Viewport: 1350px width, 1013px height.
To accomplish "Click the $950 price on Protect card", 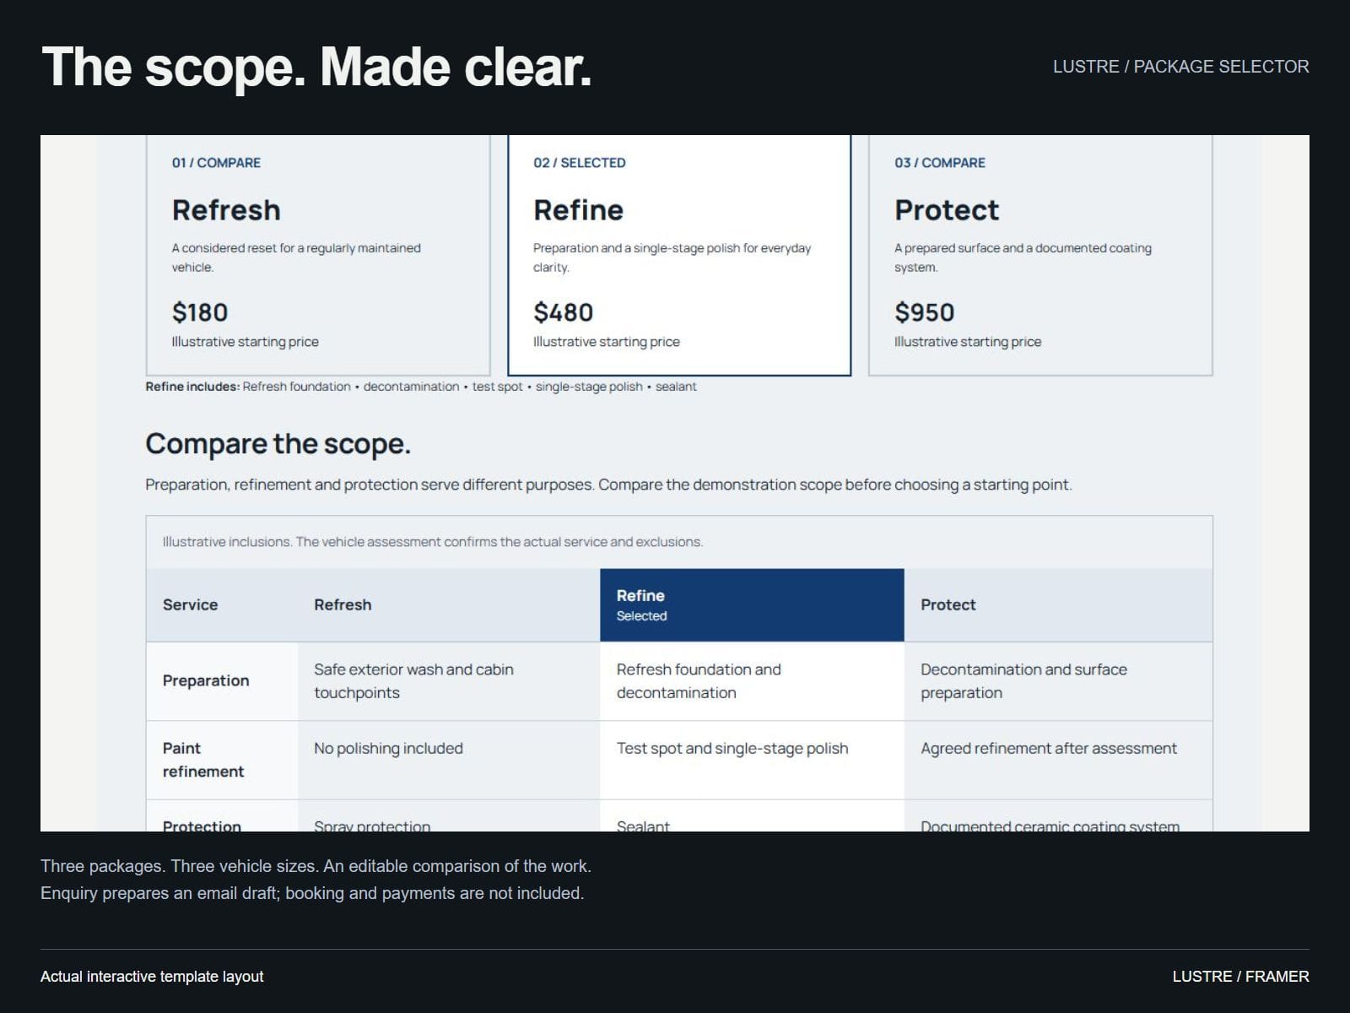I will click(x=924, y=312).
